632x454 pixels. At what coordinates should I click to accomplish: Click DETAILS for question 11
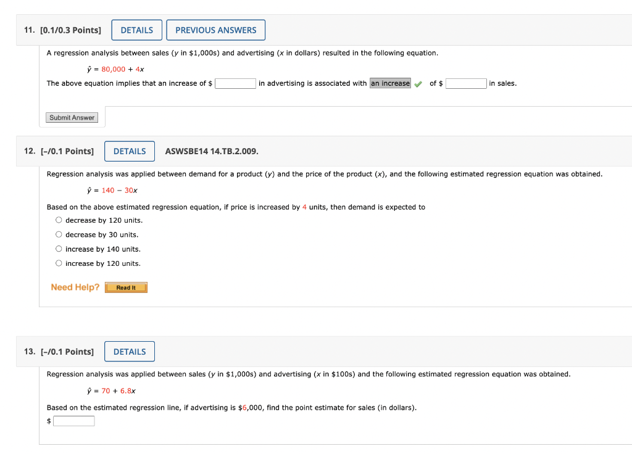136,30
